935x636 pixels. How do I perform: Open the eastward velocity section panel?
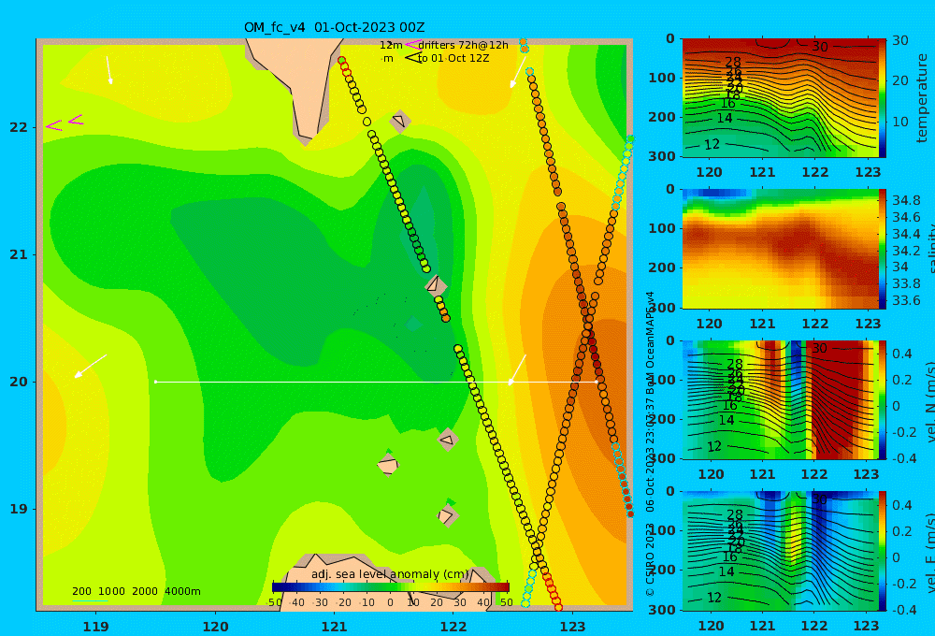click(x=780, y=551)
